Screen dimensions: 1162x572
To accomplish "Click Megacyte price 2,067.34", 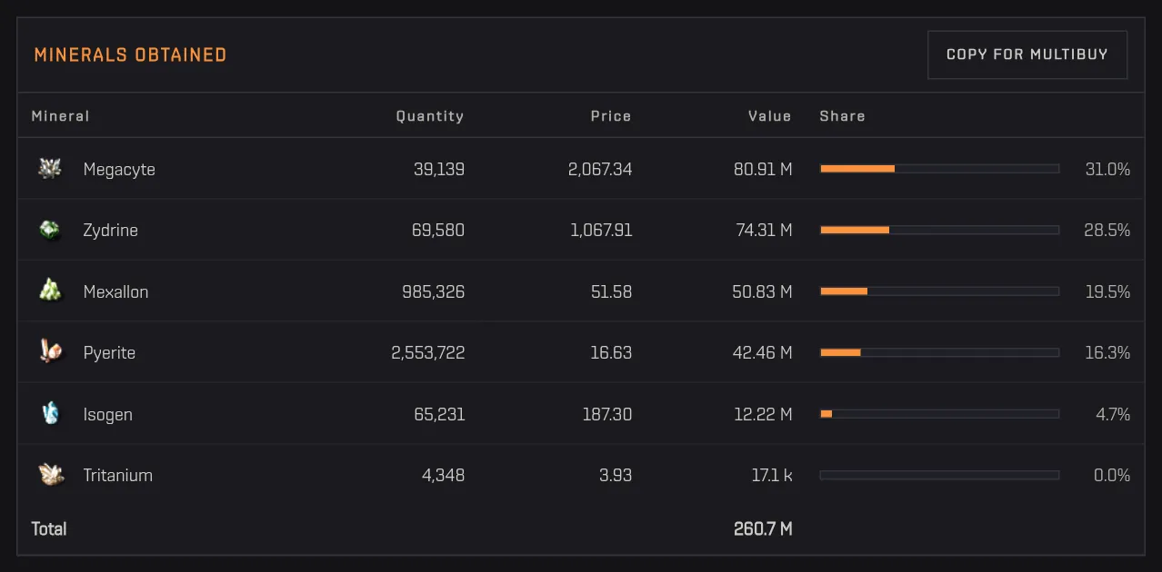I will [x=600, y=170].
